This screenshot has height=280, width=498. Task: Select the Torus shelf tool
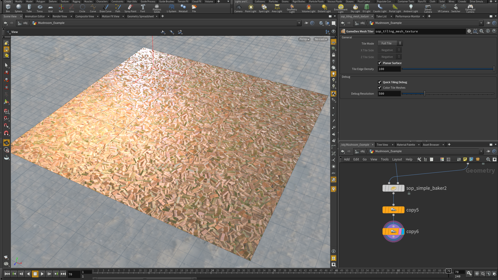pos(39,8)
